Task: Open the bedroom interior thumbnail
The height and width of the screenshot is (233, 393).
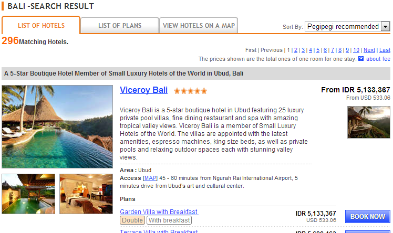Action: (x=86, y=194)
